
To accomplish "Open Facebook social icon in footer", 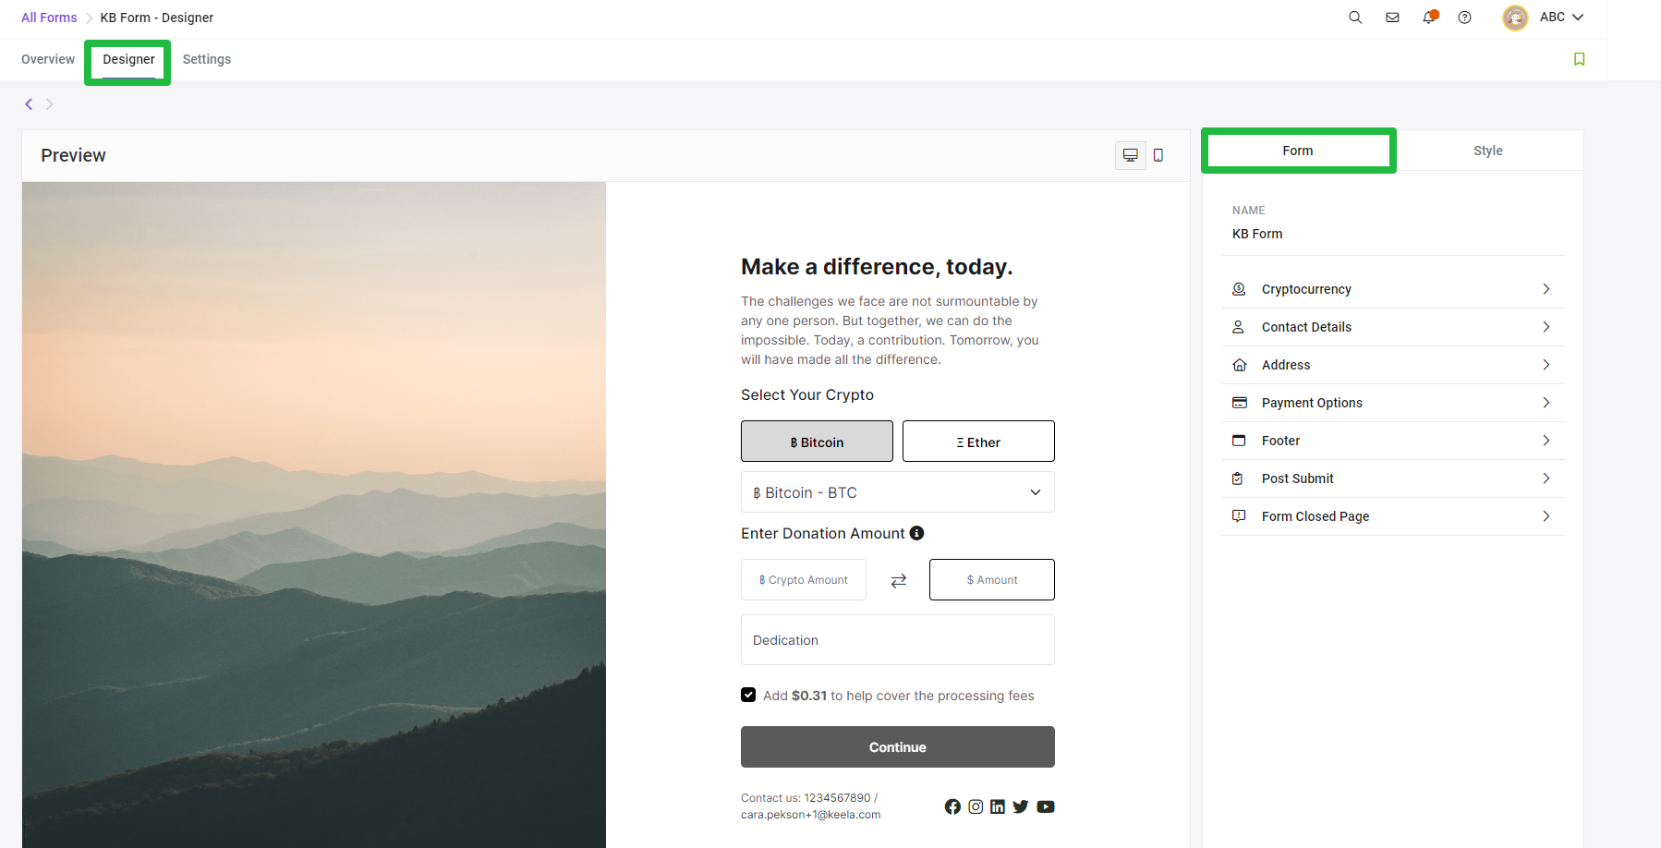I will point(952,806).
